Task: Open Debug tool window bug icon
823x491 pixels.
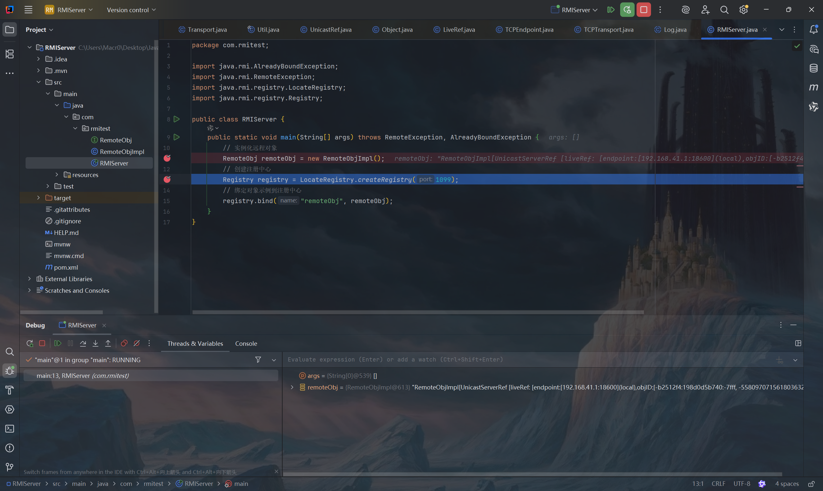Action: pos(10,370)
